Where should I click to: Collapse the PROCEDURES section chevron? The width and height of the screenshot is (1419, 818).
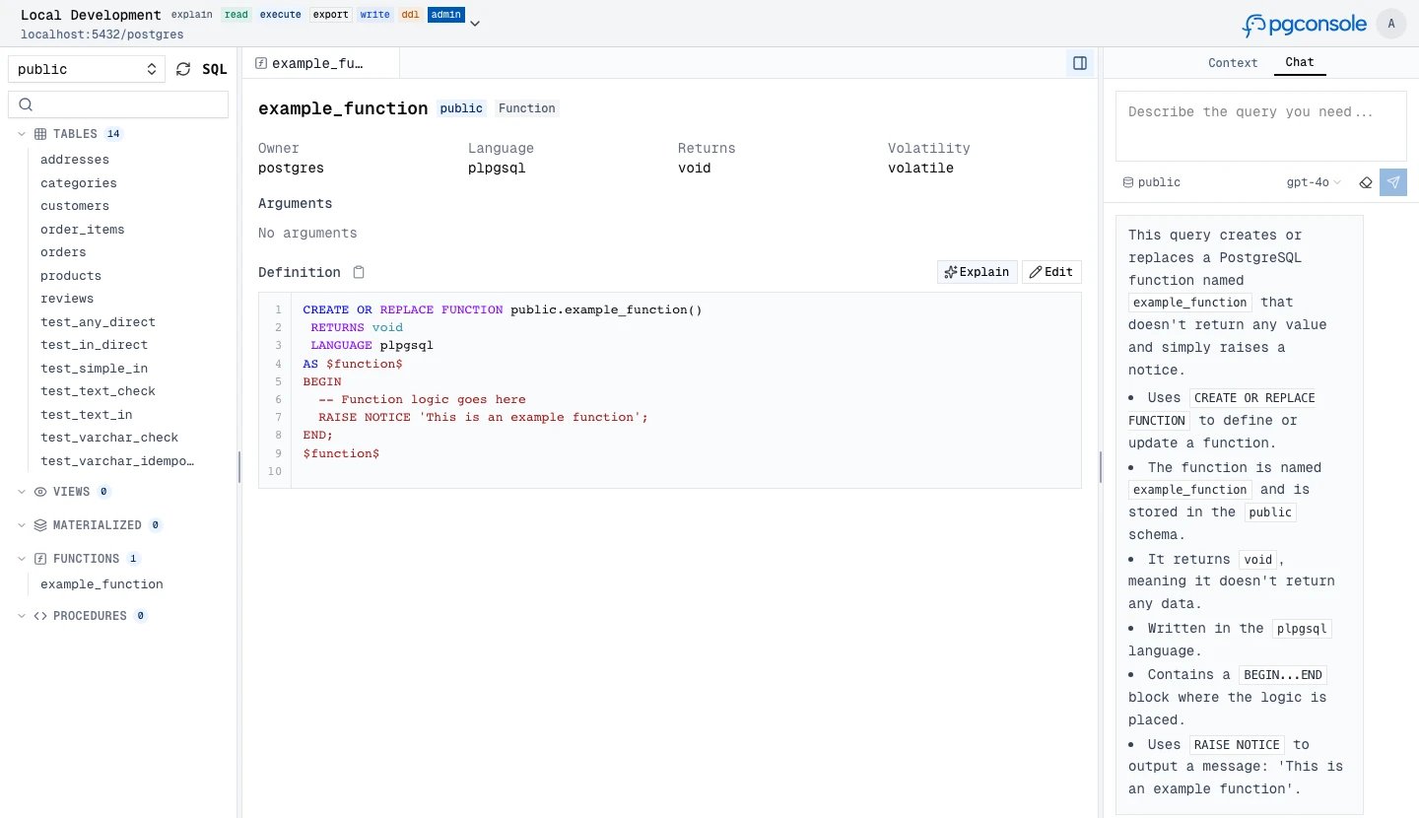pos(22,616)
